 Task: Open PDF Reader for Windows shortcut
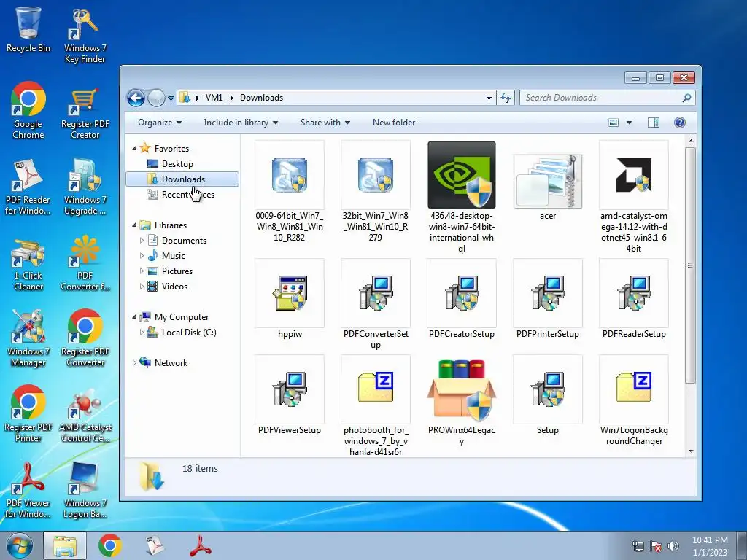coord(28,187)
